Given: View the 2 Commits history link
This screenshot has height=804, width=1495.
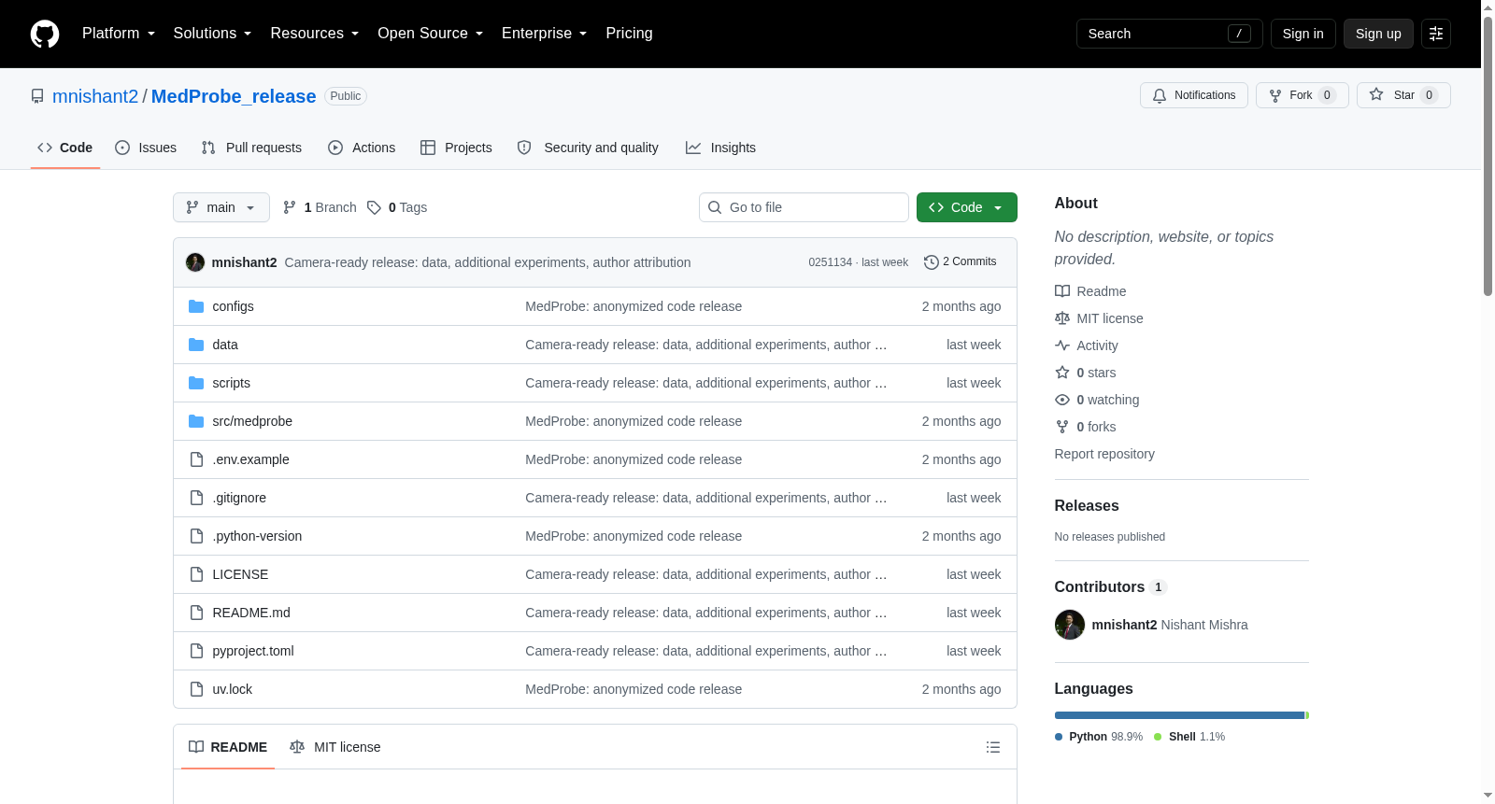Looking at the screenshot, I should pyautogui.click(x=961, y=262).
